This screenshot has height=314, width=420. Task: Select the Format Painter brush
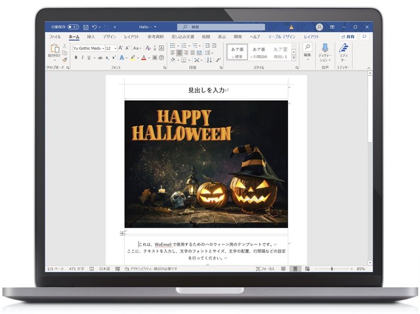pyautogui.click(x=64, y=60)
